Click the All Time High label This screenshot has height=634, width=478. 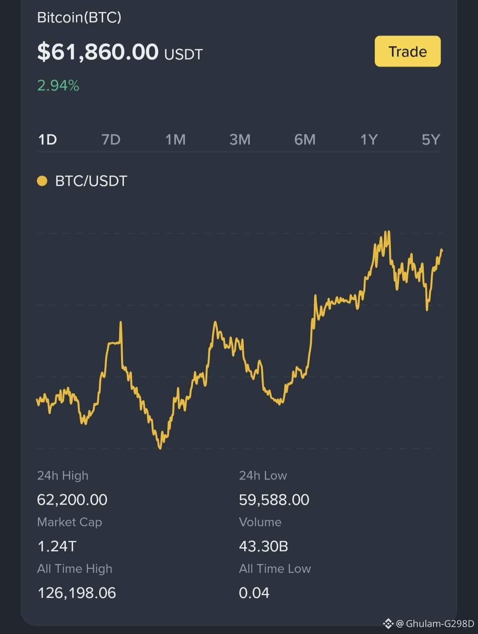click(74, 569)
